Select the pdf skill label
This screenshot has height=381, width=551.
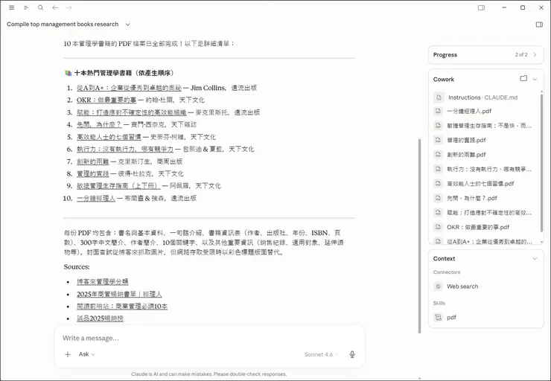pos(451,318)
